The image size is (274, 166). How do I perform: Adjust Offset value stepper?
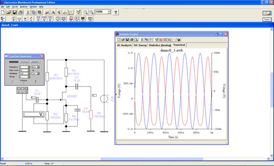pos(29,77)
